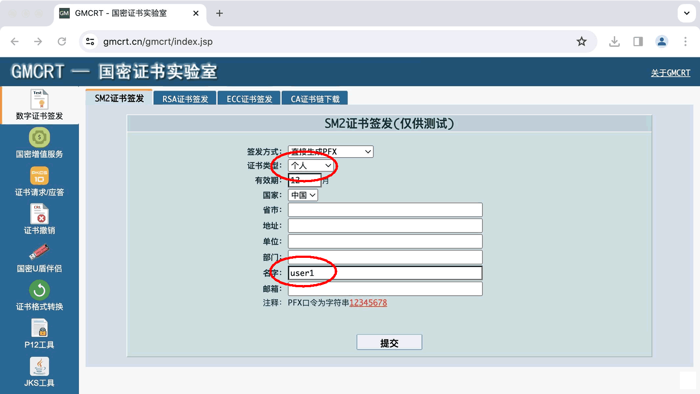This screenshot has height=394, width=700.
Task: Switch to RSA证书签发 tab
Action: point(185,99)
